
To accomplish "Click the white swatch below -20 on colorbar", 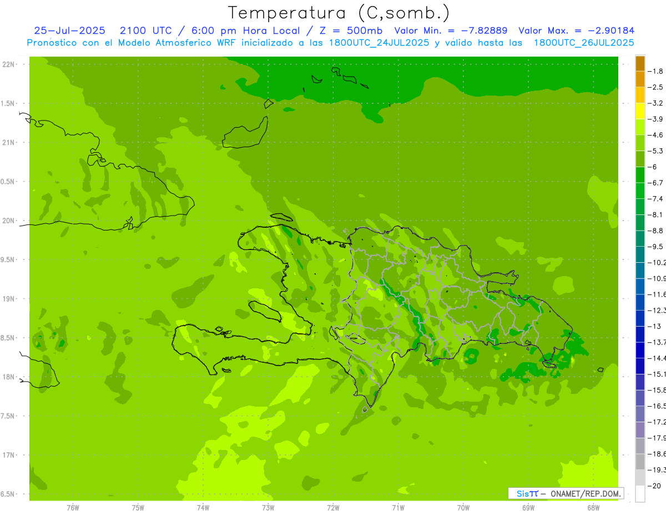I will (640, 494).
